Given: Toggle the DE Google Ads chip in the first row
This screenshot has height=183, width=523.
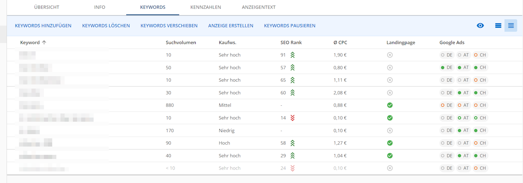Looking at the screenshot, I should click(x=447, y=55).
